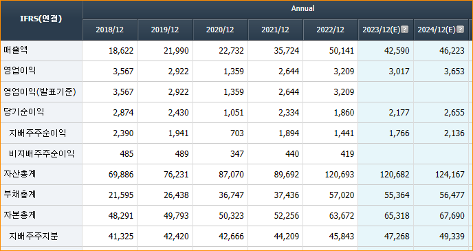Click non-controlling income value 440
473x251 pixels.
[292, 153]
